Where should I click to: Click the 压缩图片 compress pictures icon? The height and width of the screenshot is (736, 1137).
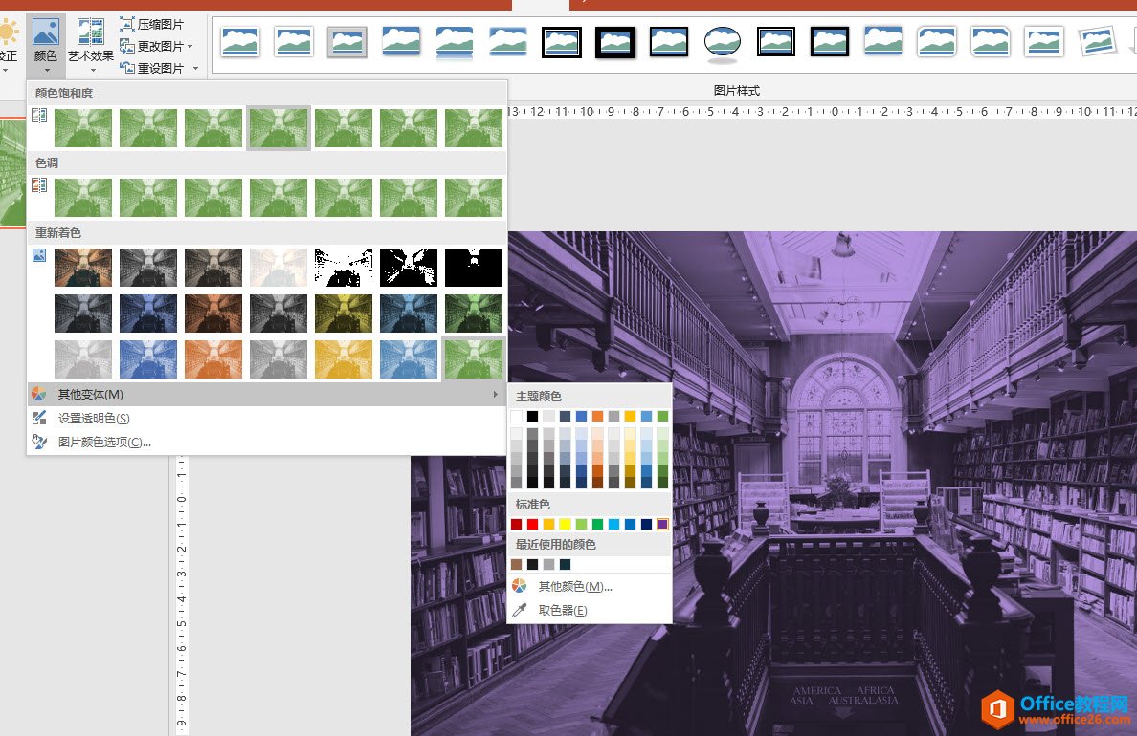point(127,24)
